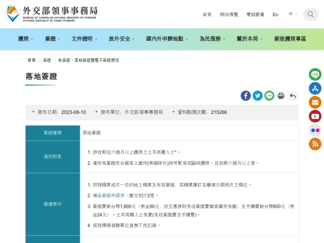Viewport: 324px width, 243px height.
Task: Open the YouTube sidebar icon
Action: pos(315,116)
